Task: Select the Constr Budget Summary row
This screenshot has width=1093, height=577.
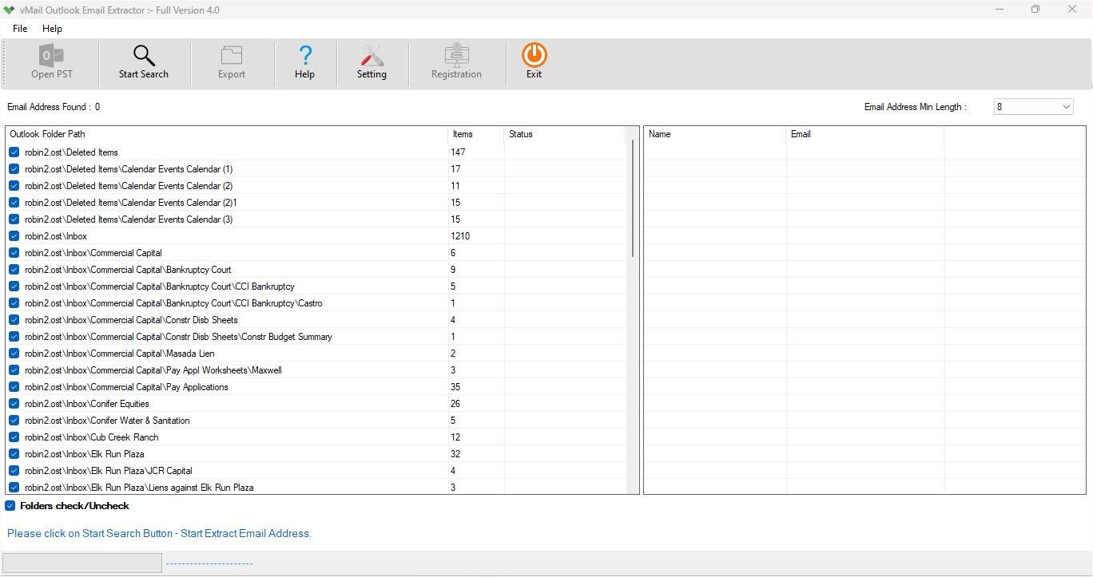Action: [x=317, y=337]
